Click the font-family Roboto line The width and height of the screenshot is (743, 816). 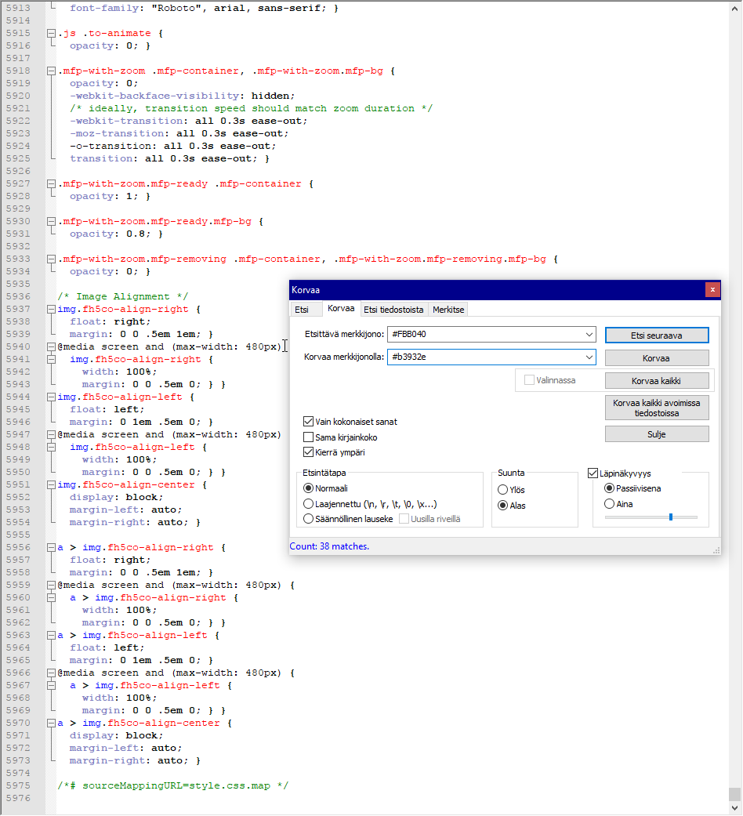(204, 9)
